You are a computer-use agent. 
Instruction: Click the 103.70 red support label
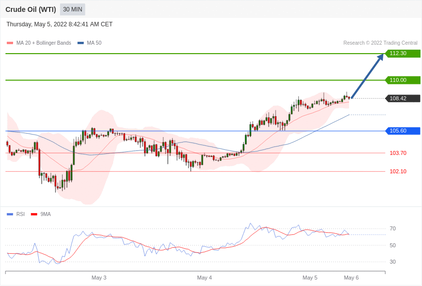pos(398,153)
